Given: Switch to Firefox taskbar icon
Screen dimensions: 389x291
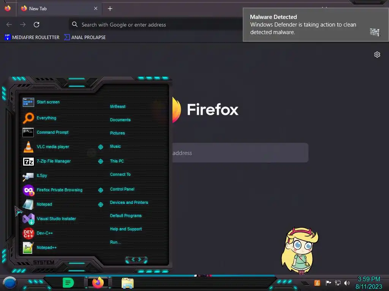Looking at the screenshot, I should coord(98,283).
